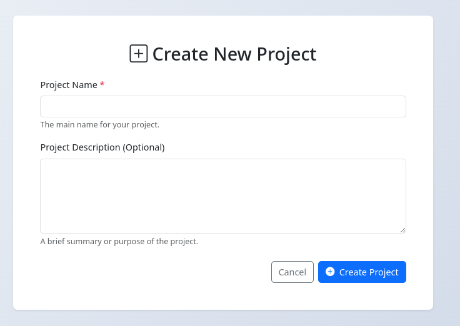Click the hint 'A brief summary or purpose of the project.'
Image resolution: width=460 pixels, height=326 pixels.
pos(119,241)
